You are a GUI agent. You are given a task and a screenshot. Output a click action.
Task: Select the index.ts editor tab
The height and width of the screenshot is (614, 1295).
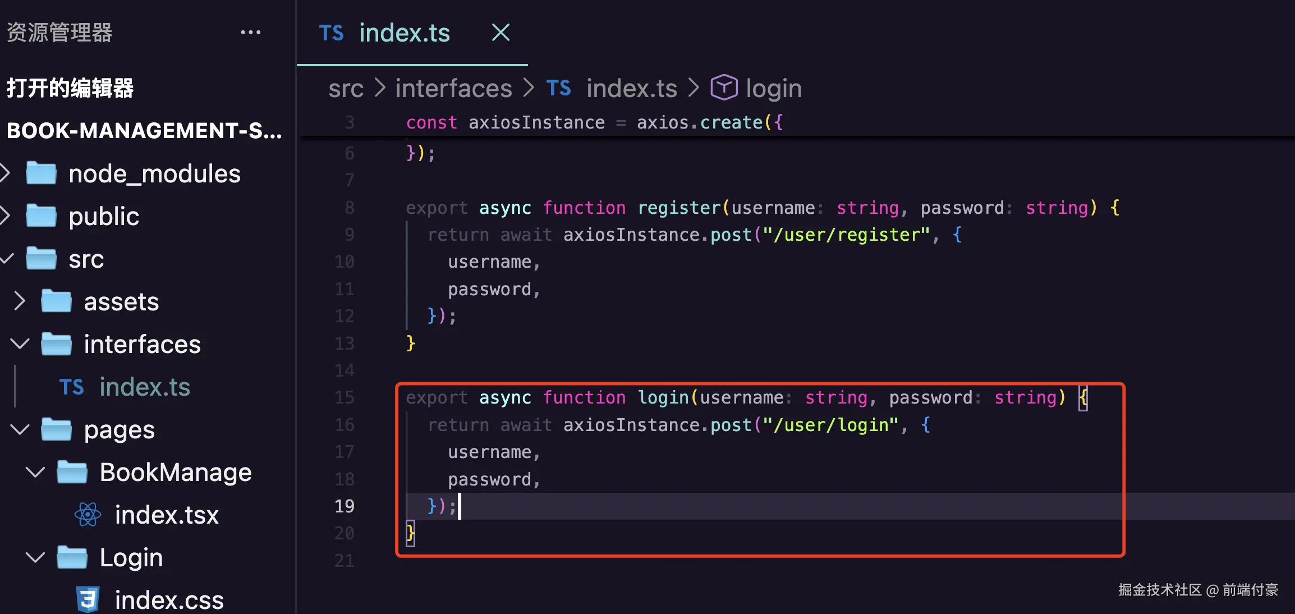404,33
